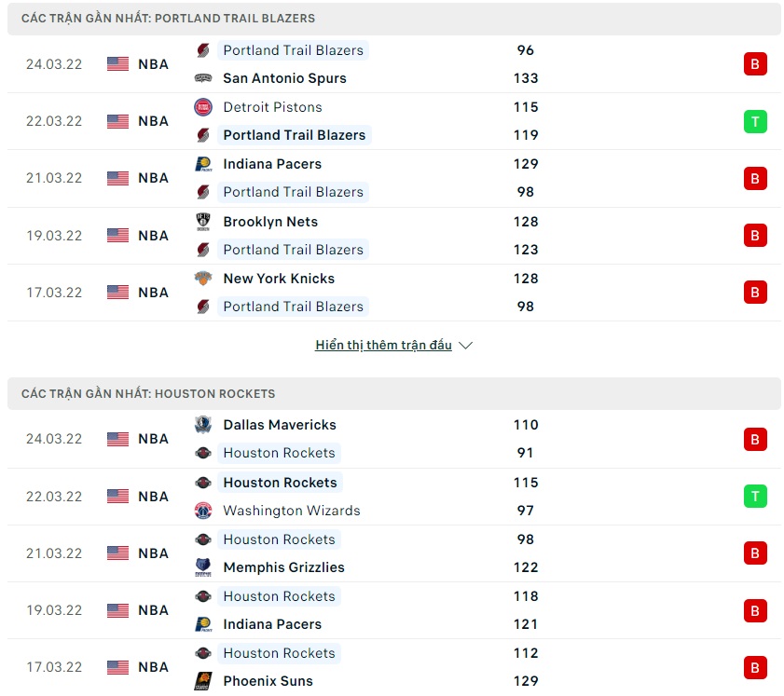
Task: Click the Memphis Grizzlies team logo
Action: click(203, 567)
